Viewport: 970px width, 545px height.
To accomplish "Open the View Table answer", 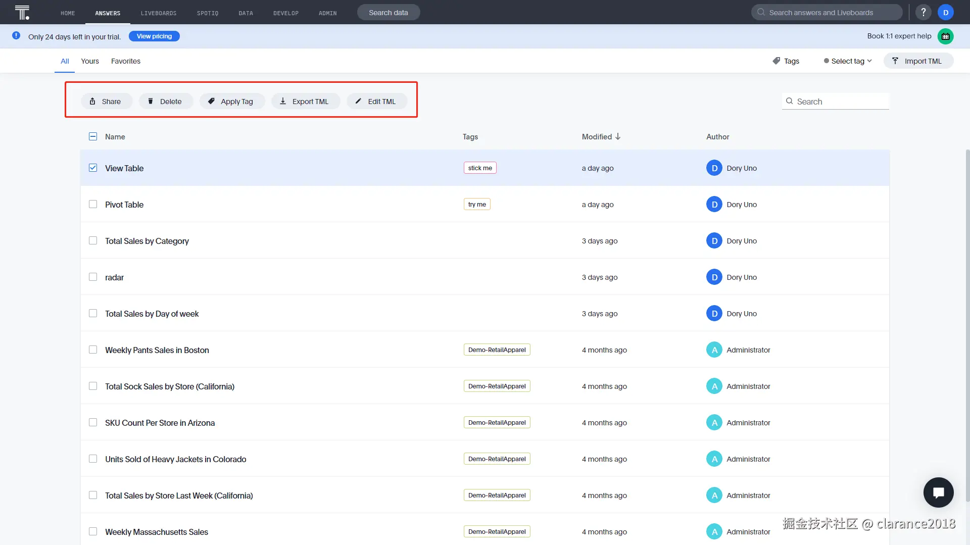I will coord(124,168).
